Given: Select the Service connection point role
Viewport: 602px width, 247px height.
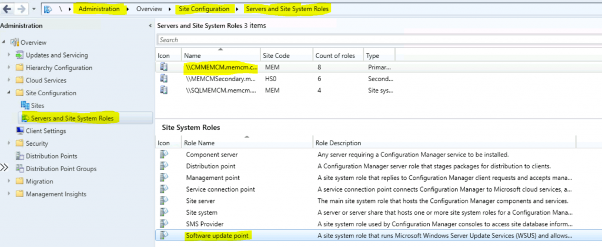Looking at the screenshot, I should pyautogui.click(x=378, y=189).
